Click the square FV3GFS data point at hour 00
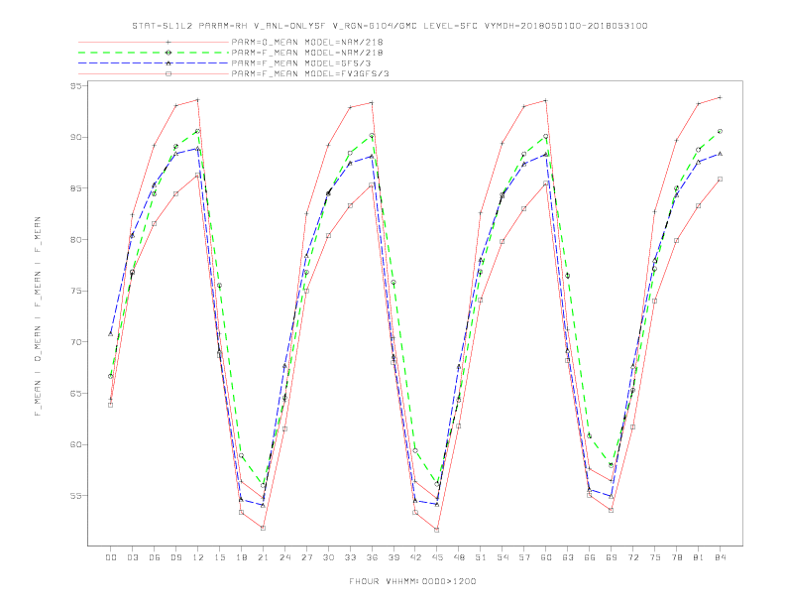Screen dimensions: 785x607 111,406
